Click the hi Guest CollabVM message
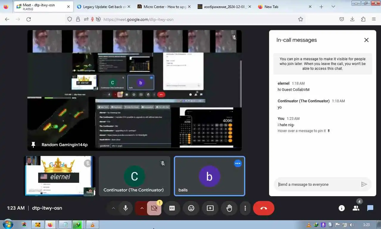Screen dimensions: 381x229 [293, 89]
